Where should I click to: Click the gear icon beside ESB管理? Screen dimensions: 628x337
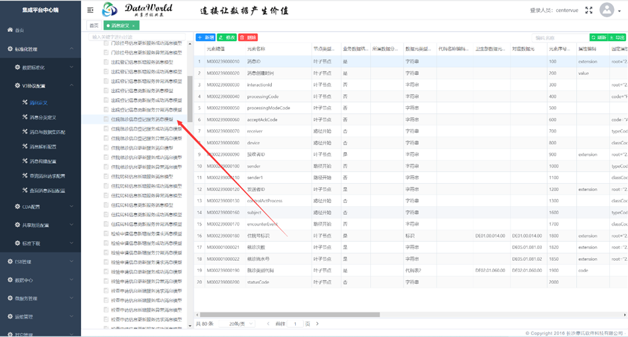10,261
